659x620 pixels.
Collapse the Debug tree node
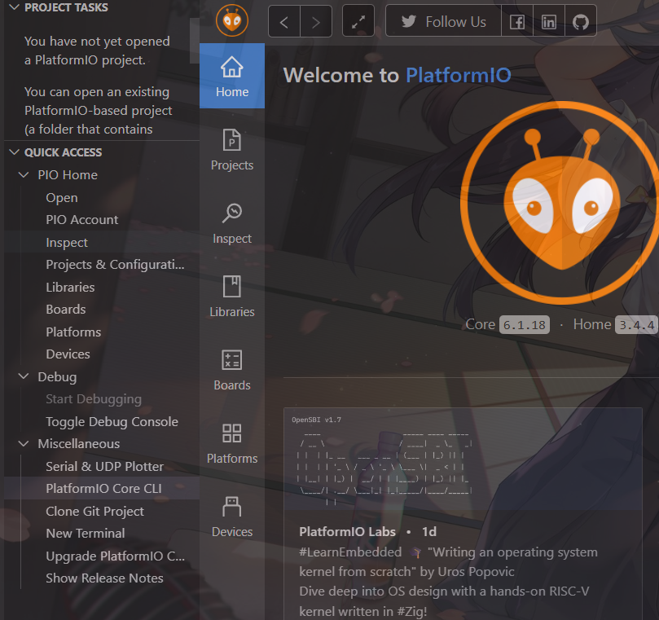point(24,376)
